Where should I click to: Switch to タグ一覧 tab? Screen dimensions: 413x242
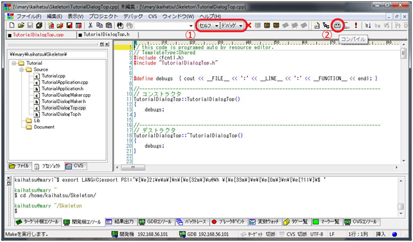point(296,222)
